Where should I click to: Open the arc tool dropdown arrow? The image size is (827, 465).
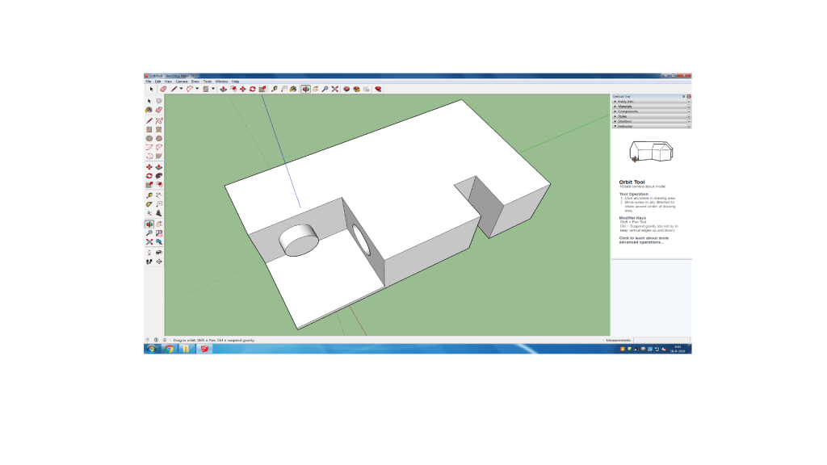[196, 89]
